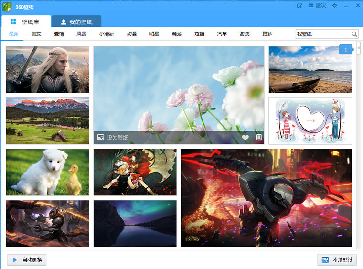This screenshot has width=363, height=269.
Task: Expand the 更多 categories menu
Action: [x=267, y=34]
